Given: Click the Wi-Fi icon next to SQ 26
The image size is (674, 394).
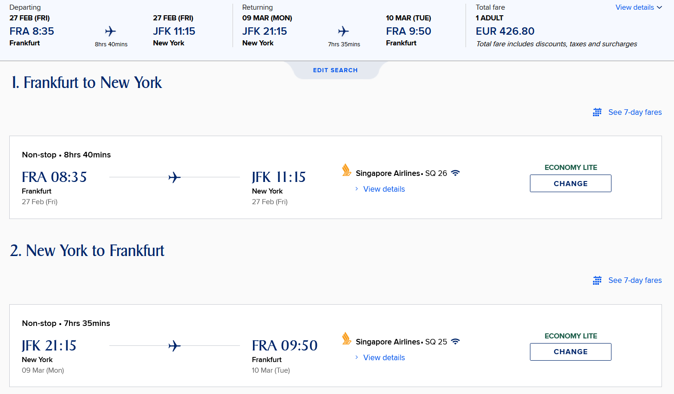Looking at the screenshot, I should pos(455,173).
